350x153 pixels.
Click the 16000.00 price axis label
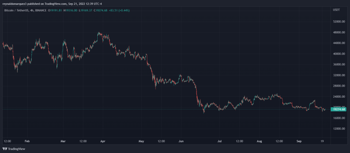point(339,118)
